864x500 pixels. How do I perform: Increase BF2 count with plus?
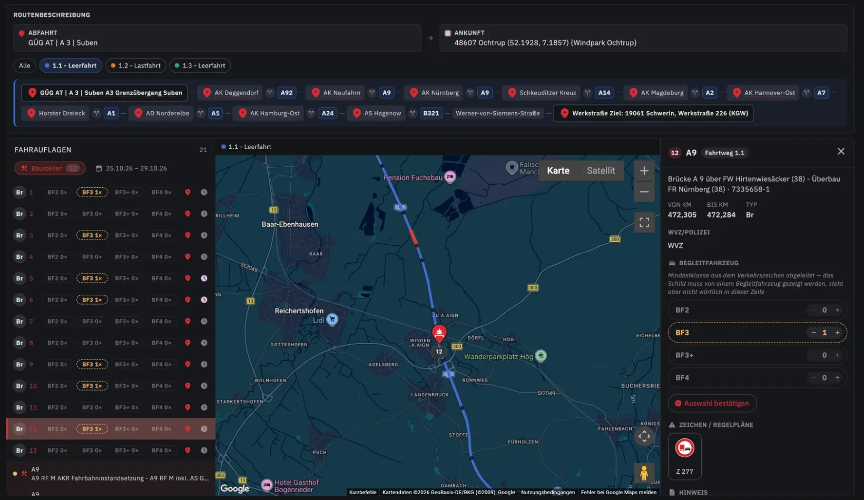[837, 310]
